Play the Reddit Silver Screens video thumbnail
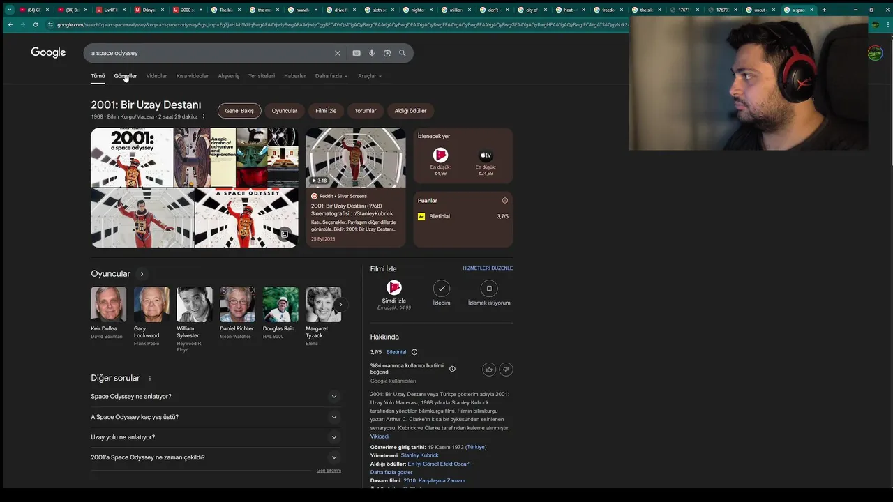The image size is (893, 502). pos(356,158)
